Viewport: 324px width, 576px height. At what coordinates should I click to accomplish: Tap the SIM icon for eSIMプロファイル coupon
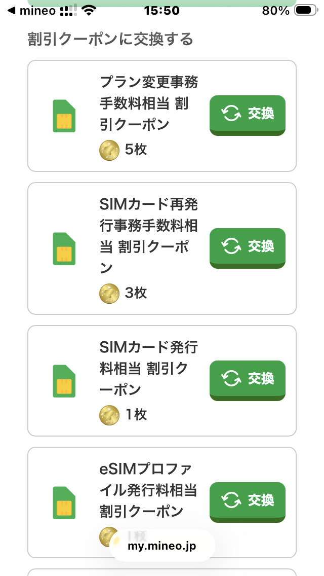[64, 502]
